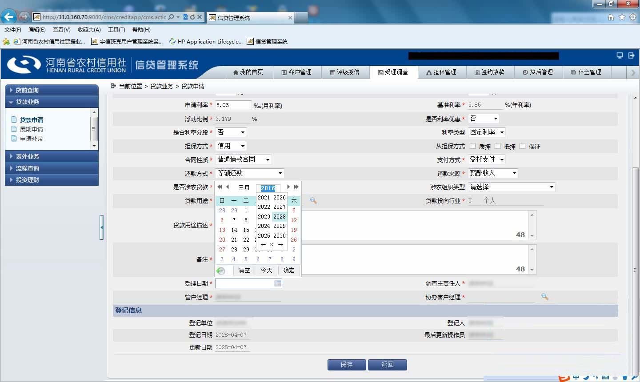Go to previous year in date picker
The height and width of the screenshot is (382, 640).
pos(220,187)
